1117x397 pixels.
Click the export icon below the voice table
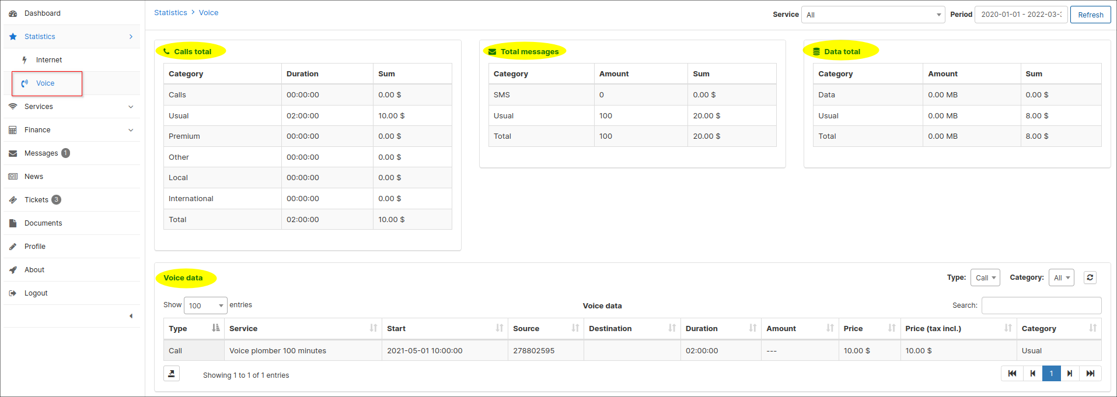point(172,374)
